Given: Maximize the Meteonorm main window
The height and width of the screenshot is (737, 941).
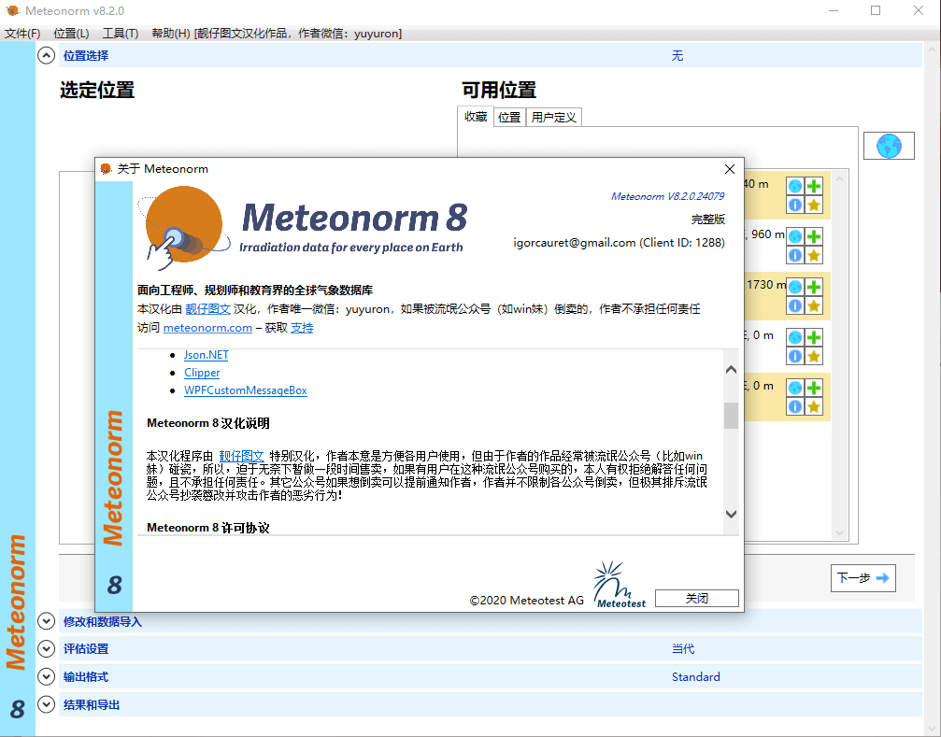Looking at the screenshot, I should click(x=876, y=11).
